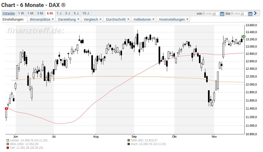
Task: Switch to the Intraday view
Action: 9,13
